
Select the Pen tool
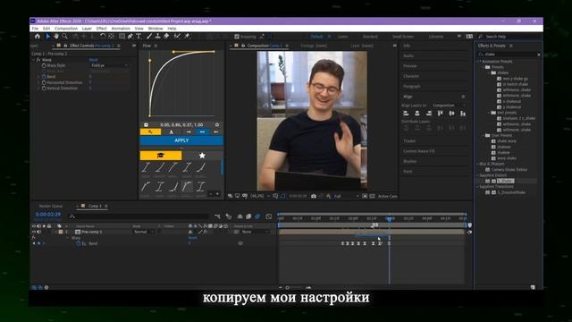(x=130, y=36)
